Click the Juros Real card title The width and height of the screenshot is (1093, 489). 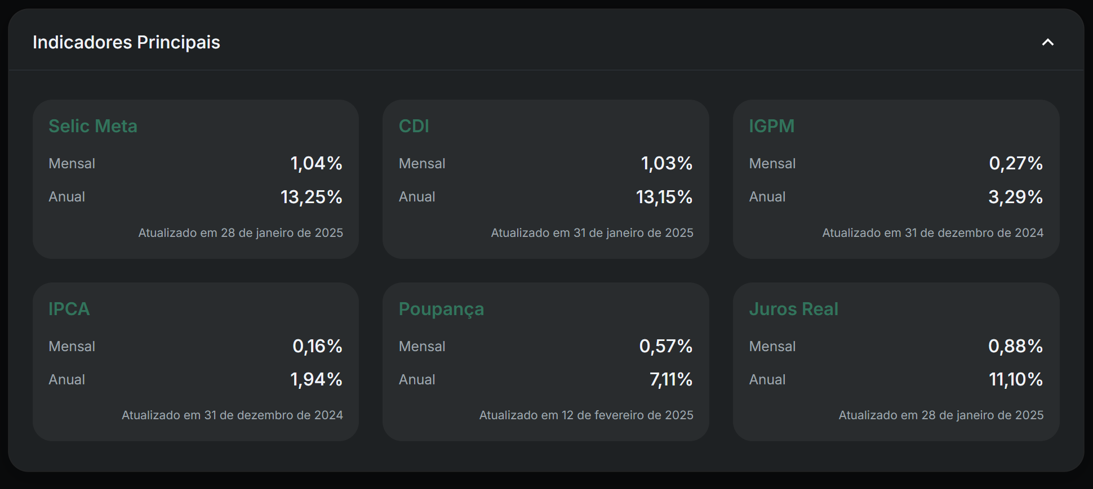(793, 309)
